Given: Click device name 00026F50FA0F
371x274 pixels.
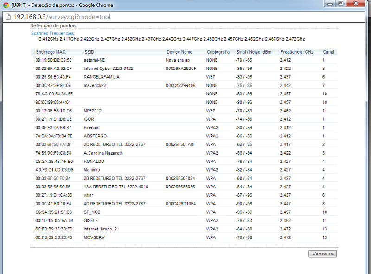Looking at the screenshot, I should (x=181, y=144).
